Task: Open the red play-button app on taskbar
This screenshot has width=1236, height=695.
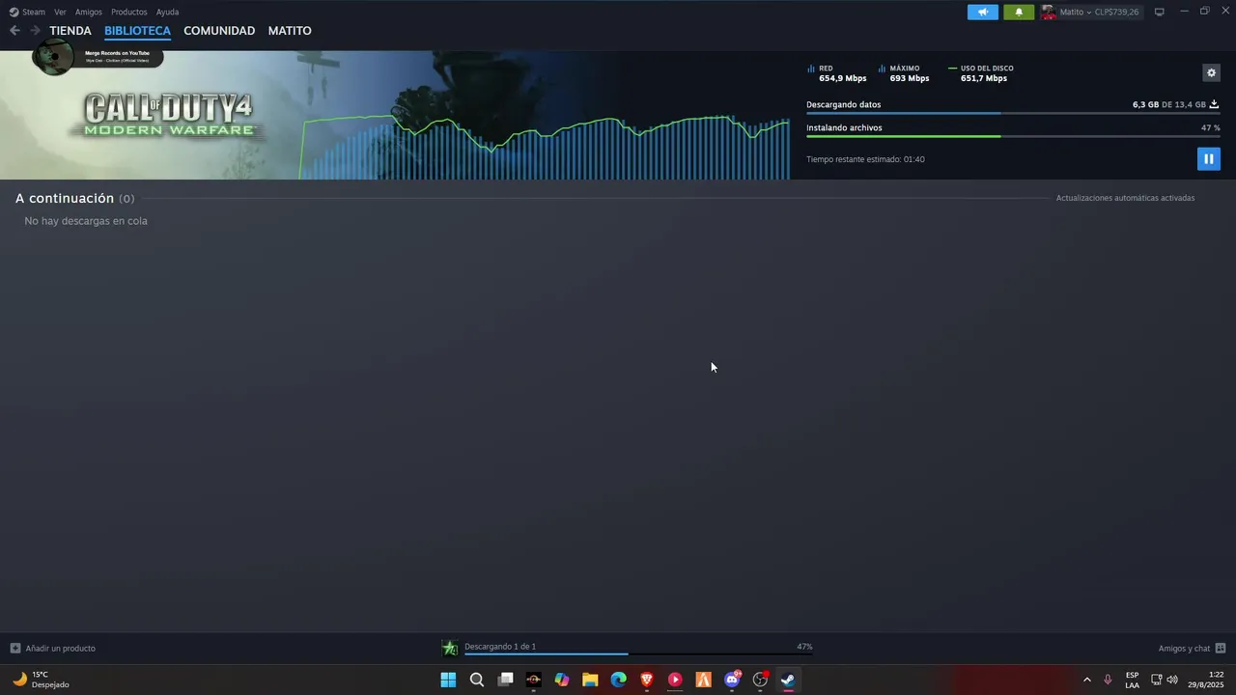Action: point(675,680)
